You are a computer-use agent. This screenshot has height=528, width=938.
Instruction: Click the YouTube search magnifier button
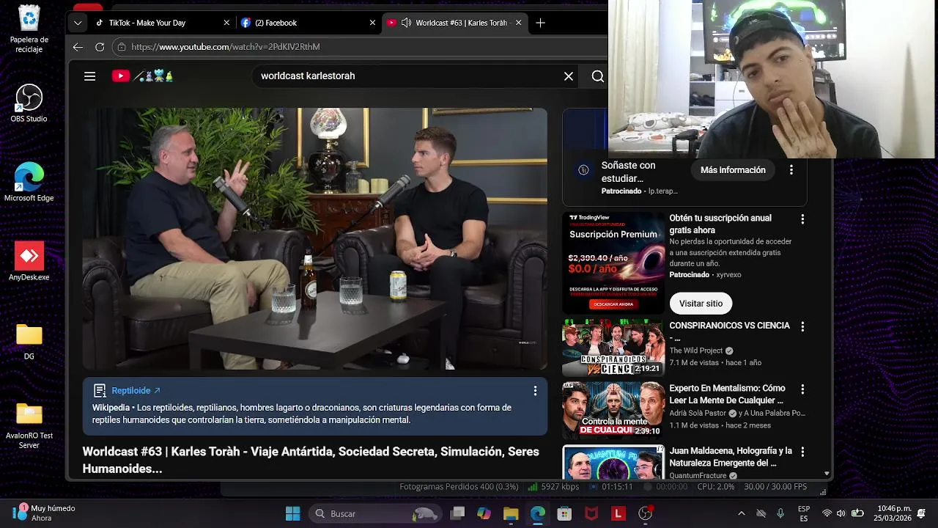[x=598, y=76]
